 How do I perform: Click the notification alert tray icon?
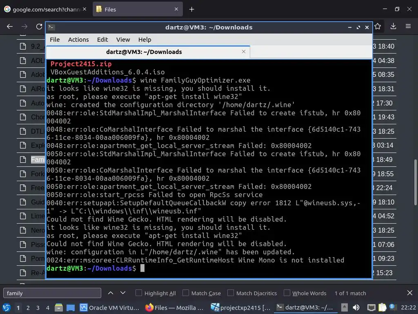point(392,307)
